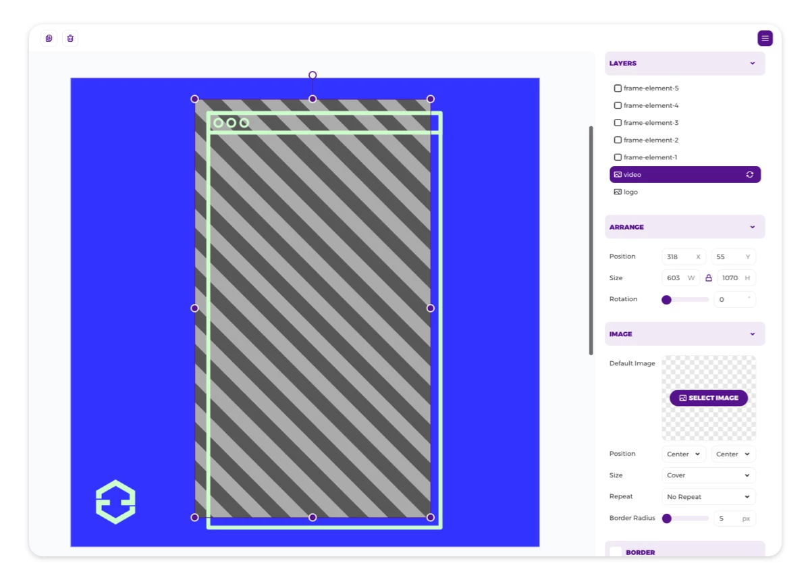Open the image Size Cover dropdown
Viewport: 810px width, 582px height.
[x=709, y=475]
